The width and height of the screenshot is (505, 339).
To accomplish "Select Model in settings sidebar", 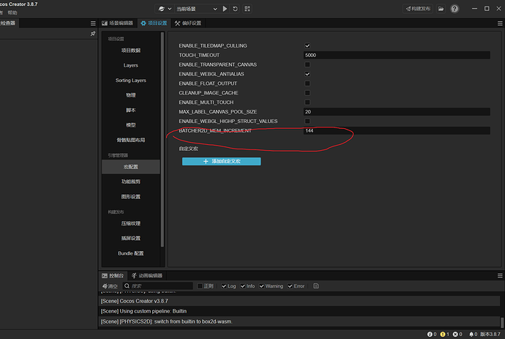I will pyautogui.click(x=131, y=124).
